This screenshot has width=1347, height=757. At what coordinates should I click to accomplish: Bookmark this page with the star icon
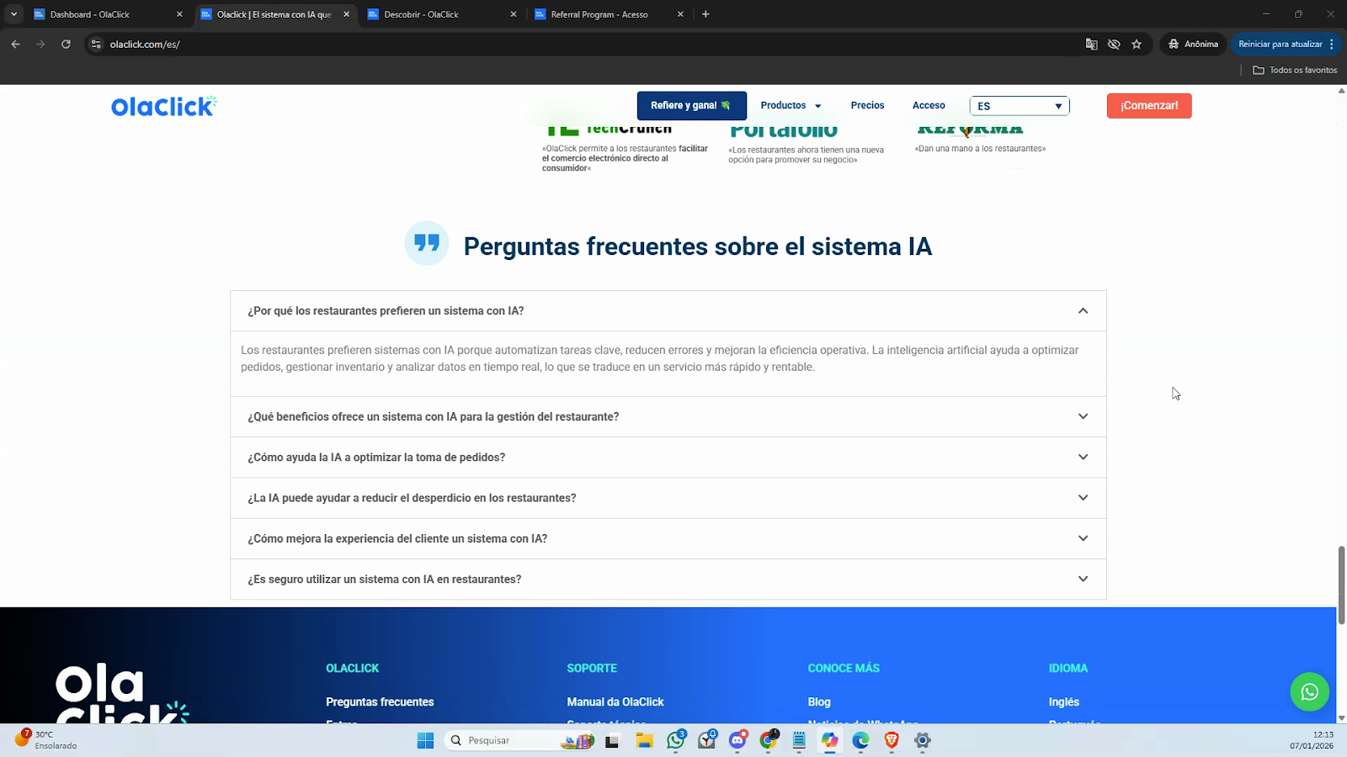[1137, 45]
